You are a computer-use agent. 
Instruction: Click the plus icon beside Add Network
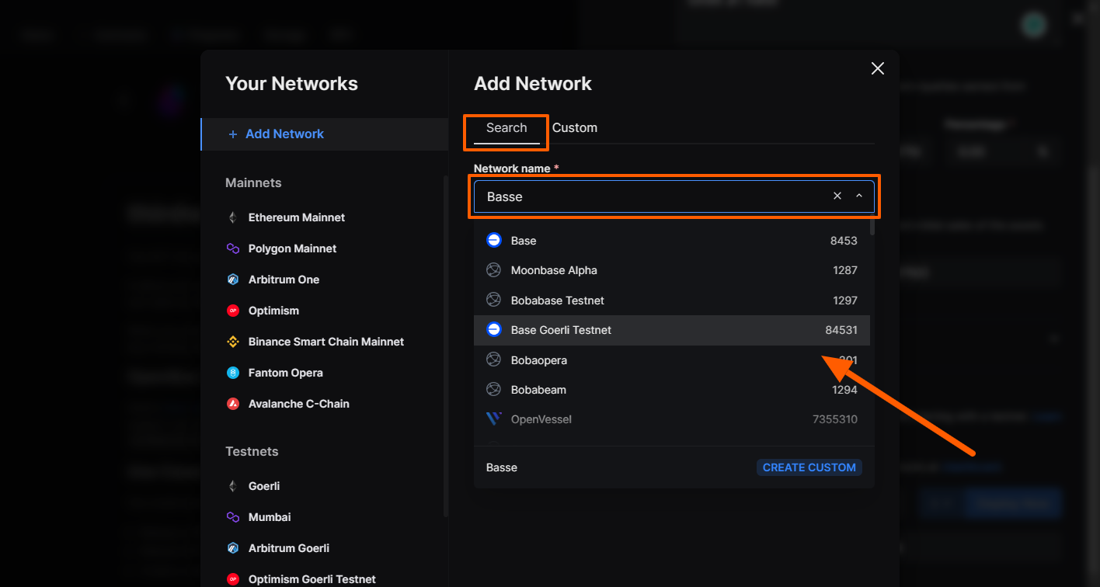232,134
